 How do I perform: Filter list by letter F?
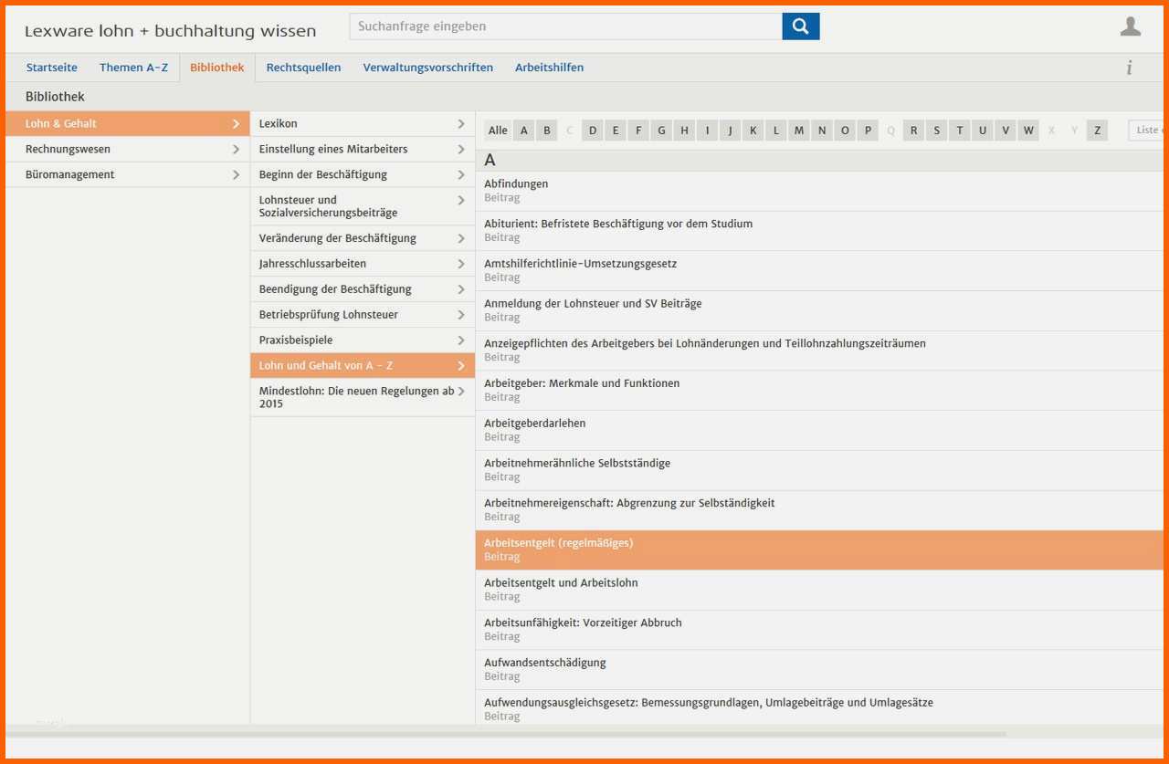point(638,131)
